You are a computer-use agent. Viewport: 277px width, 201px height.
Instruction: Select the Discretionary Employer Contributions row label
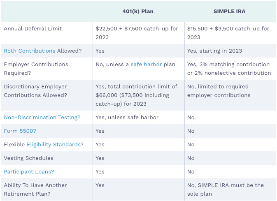click(35, 91)
